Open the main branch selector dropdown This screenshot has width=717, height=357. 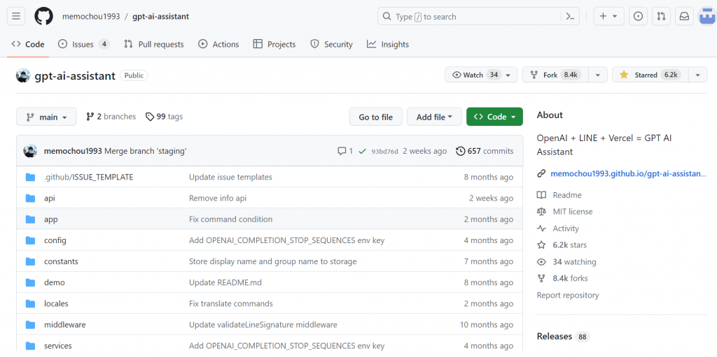tap(46, 117)
